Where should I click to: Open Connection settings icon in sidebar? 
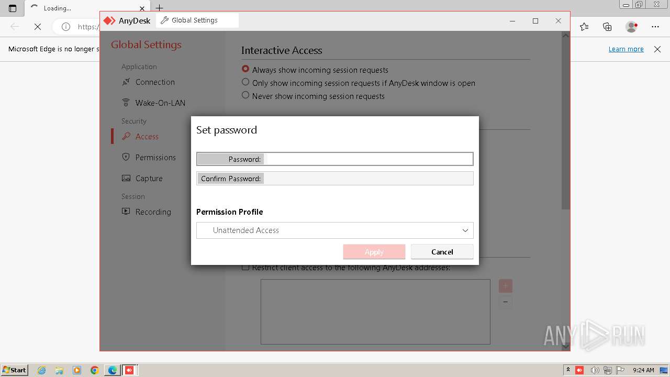coord(126,82)
